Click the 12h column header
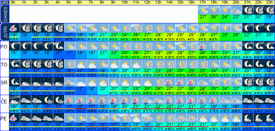The image size is (275, 131). coord(148,3)
